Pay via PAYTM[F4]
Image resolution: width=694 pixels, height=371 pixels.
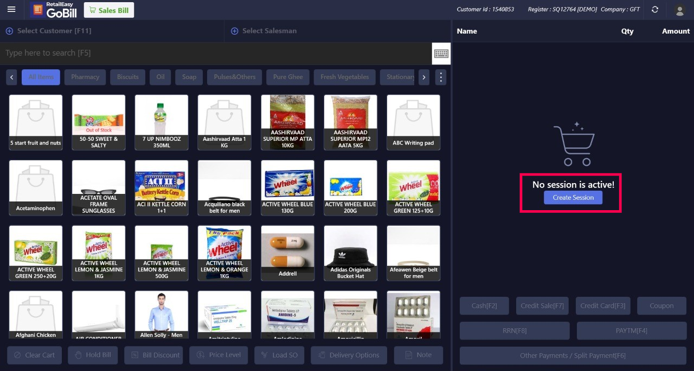632,330
